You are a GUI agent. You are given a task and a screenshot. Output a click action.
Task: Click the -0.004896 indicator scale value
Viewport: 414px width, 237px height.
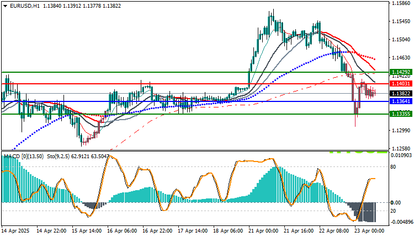(401, 222)
